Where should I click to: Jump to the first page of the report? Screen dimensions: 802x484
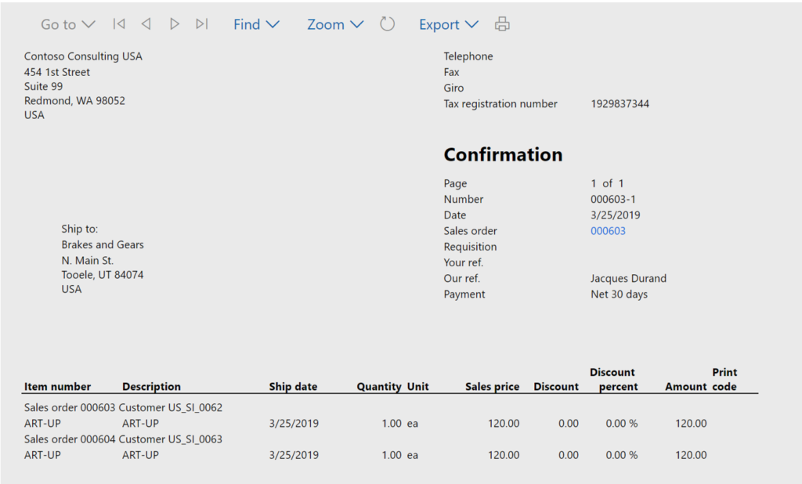point(119,24)
